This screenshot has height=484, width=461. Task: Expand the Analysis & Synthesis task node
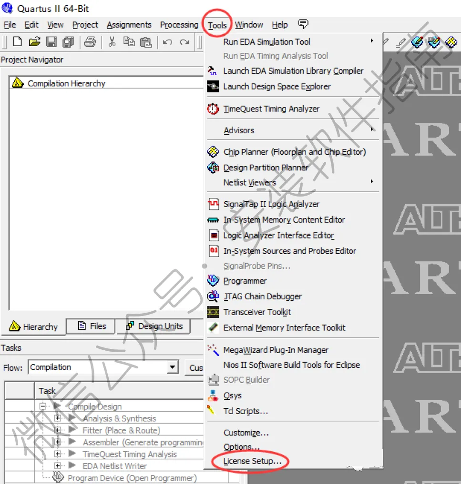(x=58, y=418)
